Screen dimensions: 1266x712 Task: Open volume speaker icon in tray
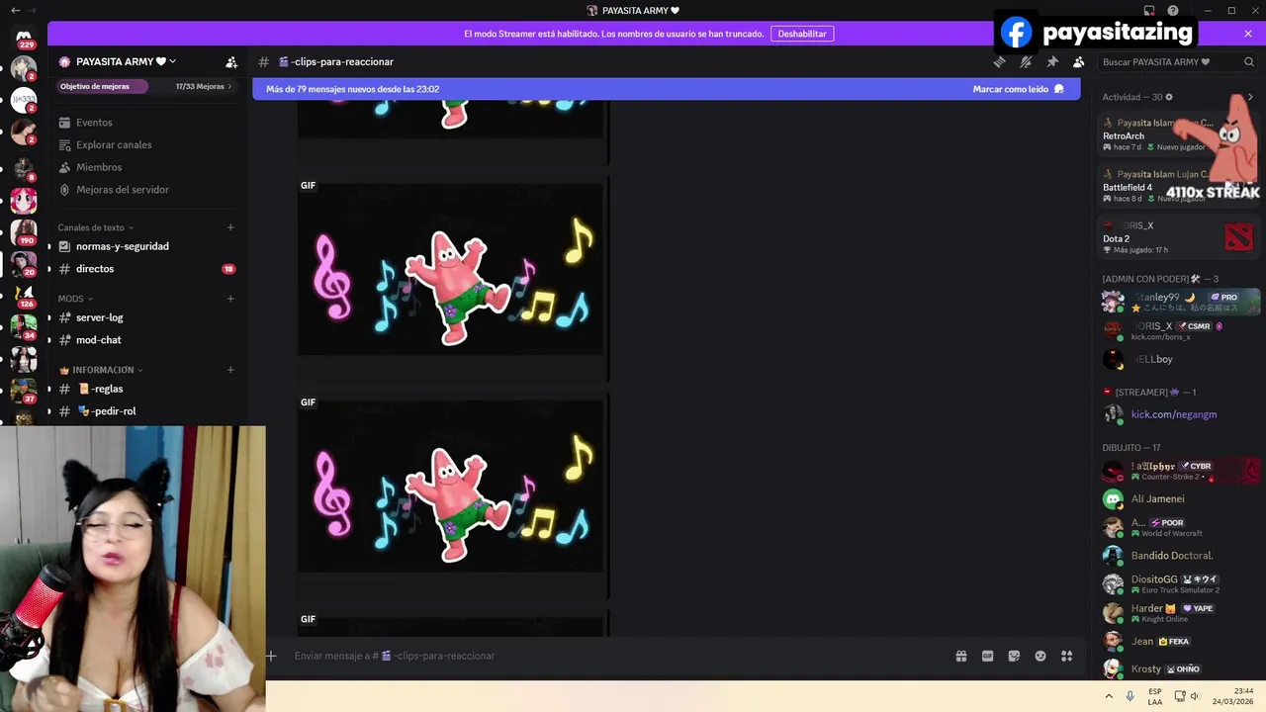point(1194,696)
